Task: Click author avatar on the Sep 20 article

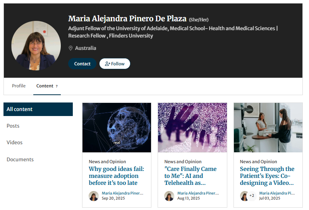Action: click(x=94, y=196)
